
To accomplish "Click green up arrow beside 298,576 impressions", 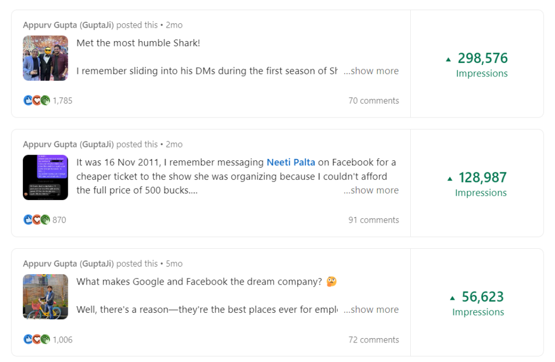I will (x=448, y=60).
